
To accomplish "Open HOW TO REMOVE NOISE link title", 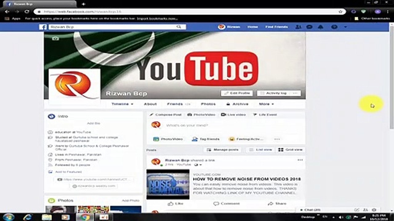I will click(x=247, y=179).
